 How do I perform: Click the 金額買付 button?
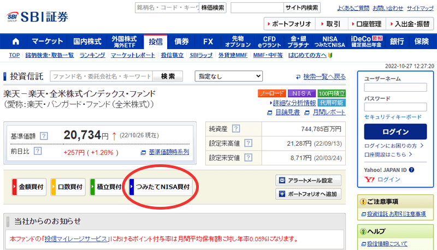29,187
